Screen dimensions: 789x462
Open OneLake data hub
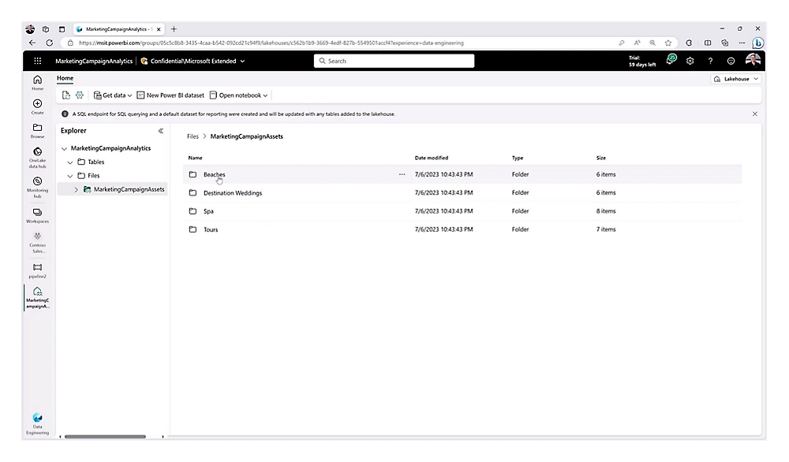point(37,158)
